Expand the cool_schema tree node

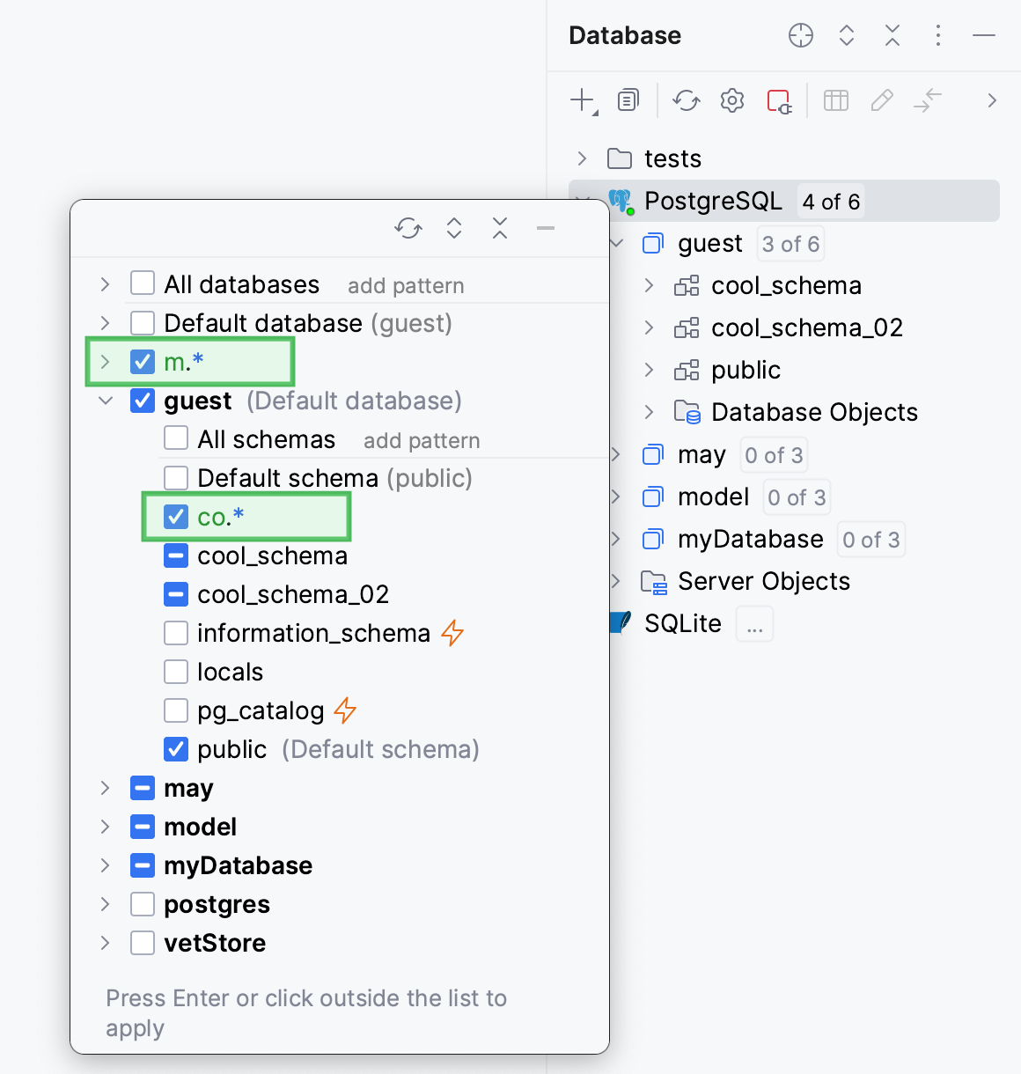pos(650,285)
